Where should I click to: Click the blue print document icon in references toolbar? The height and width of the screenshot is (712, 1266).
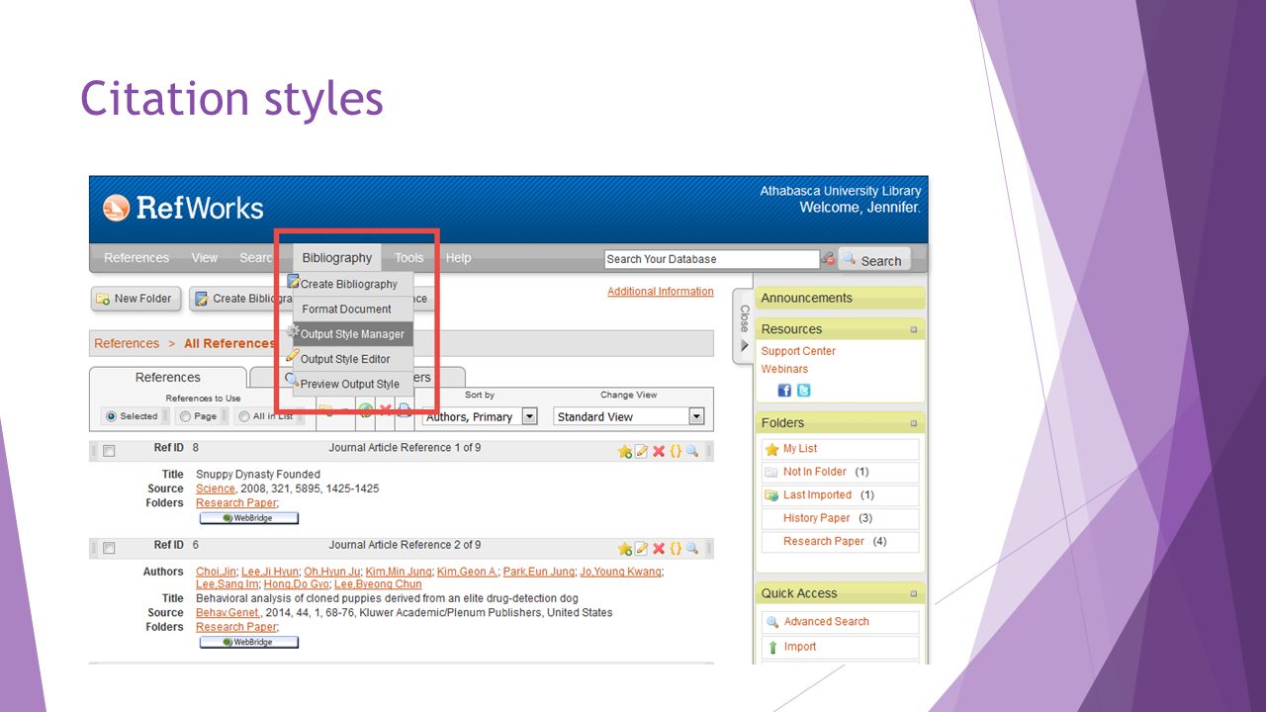[404, 410]
